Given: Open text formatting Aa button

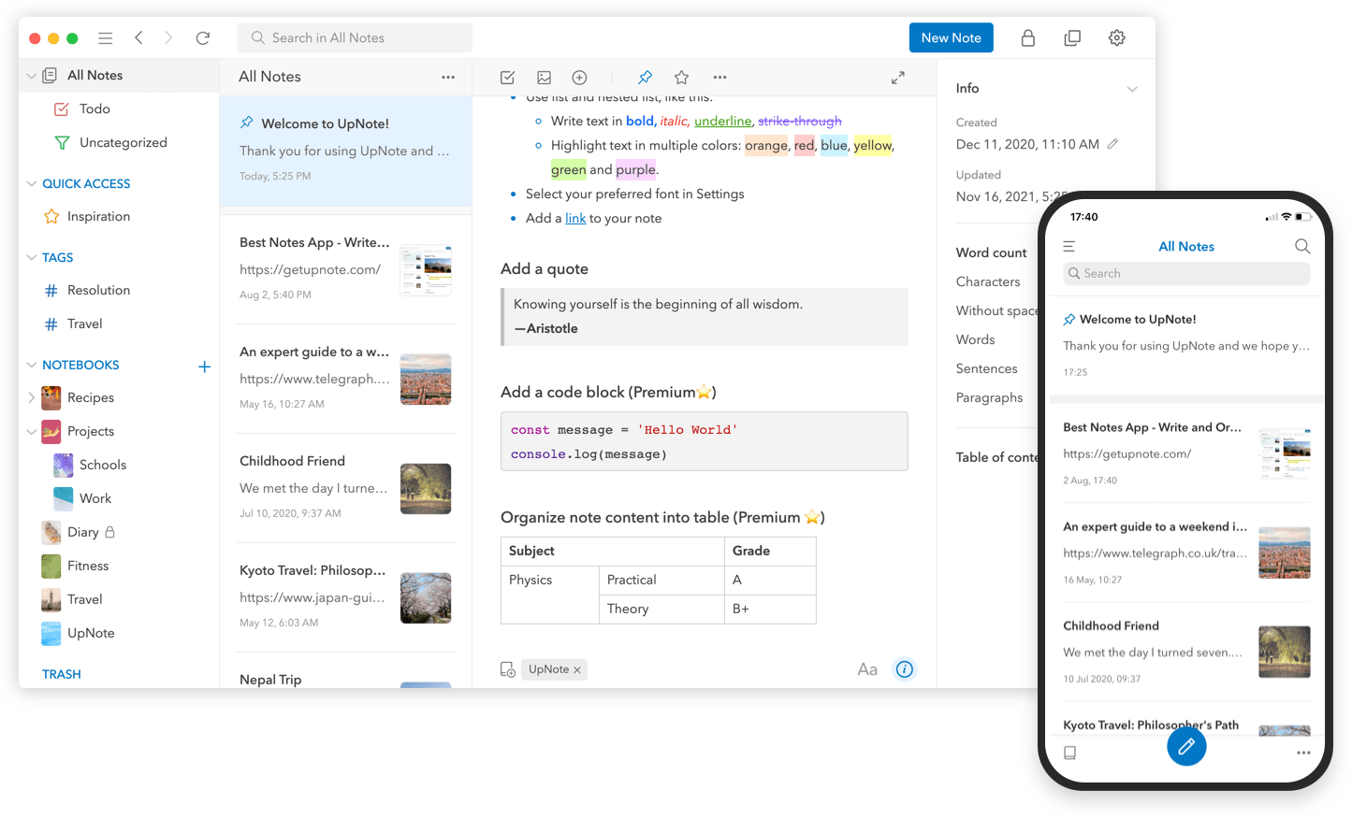Looking at the screenshot, I should pos(867,669).
